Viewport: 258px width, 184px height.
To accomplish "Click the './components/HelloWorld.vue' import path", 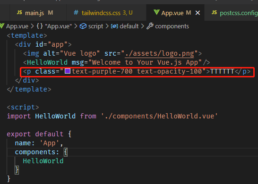I will tap(159, 116).
